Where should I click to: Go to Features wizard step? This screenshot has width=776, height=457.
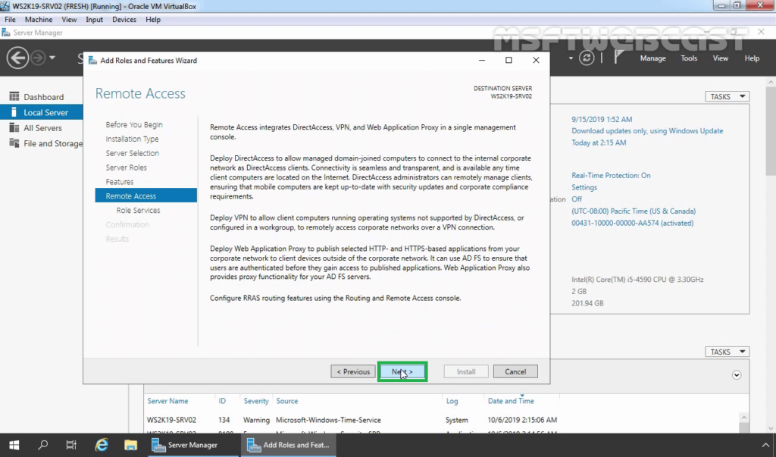coord(119,182)
